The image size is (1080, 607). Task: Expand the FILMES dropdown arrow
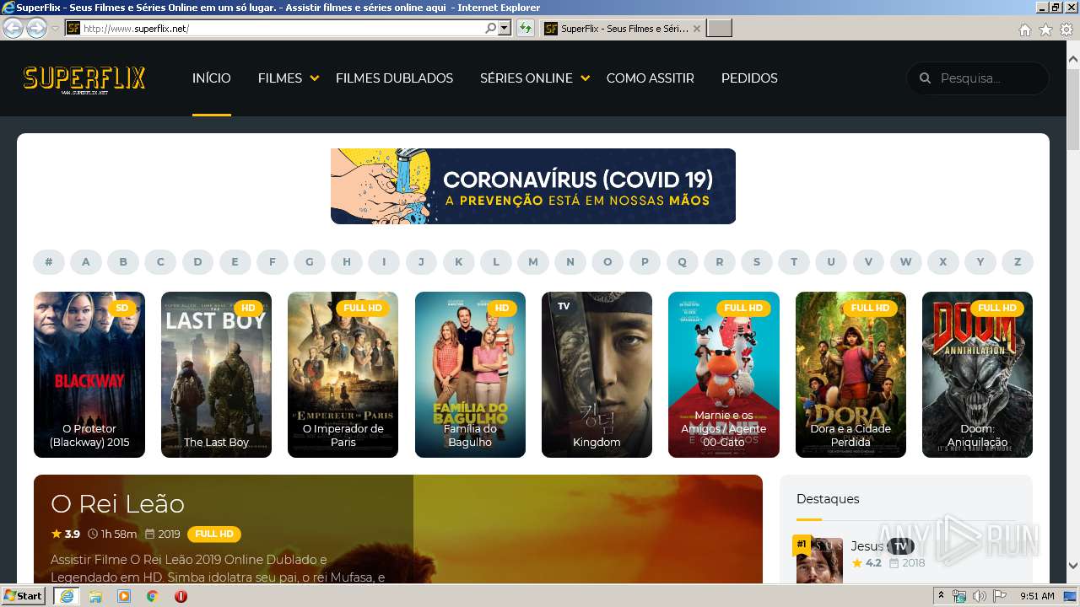[x=315, y=78]
